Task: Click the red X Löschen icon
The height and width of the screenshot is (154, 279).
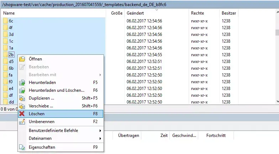Action: coord(22,114)
